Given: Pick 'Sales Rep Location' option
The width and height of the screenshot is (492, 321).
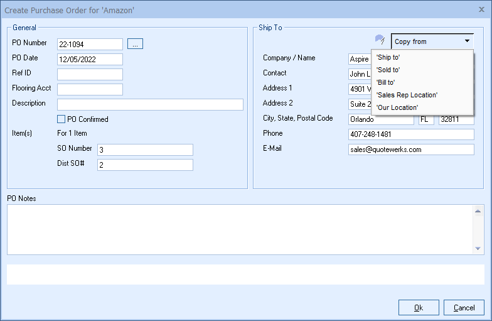Looking at the screenshot, I should click(x=407, y=95).
